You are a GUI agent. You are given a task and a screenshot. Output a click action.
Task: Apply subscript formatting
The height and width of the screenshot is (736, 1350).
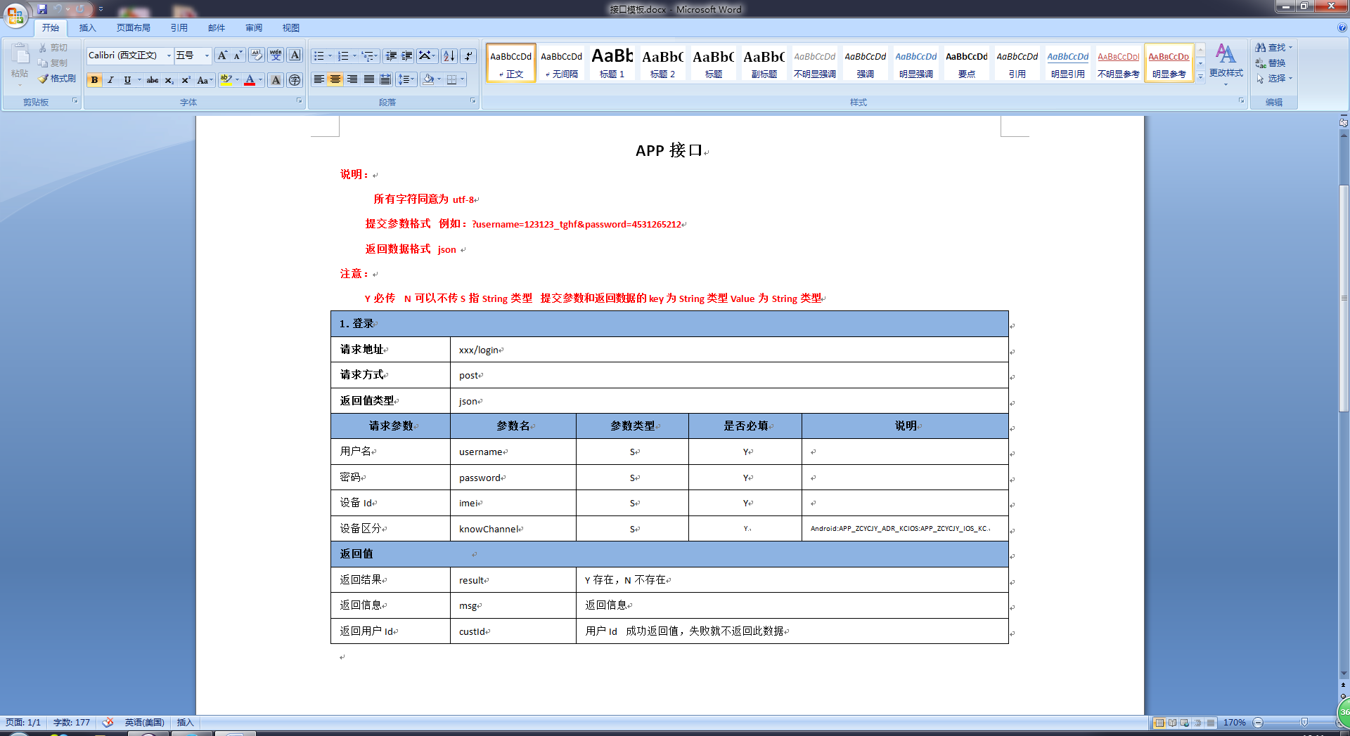click(169, 80)
